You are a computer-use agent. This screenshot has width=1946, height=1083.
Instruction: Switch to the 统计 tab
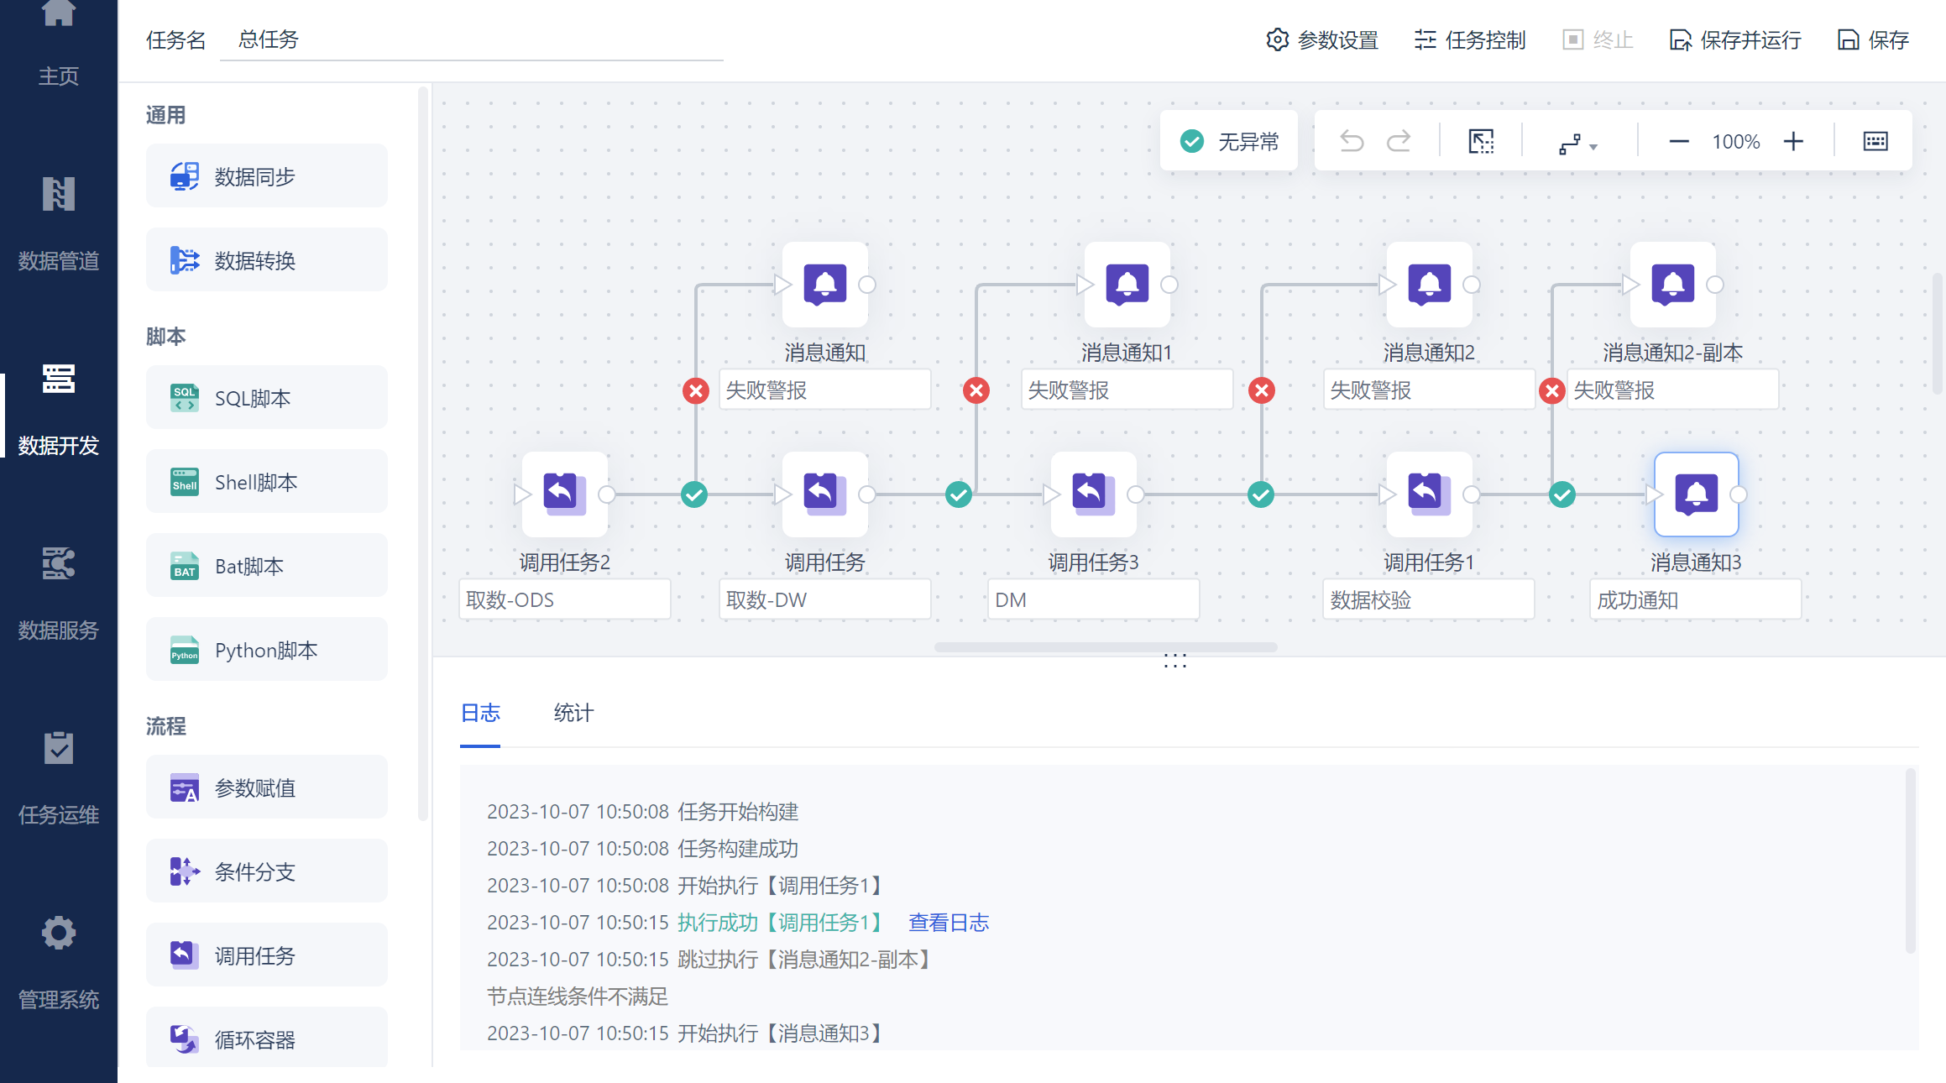pos(573,713)
